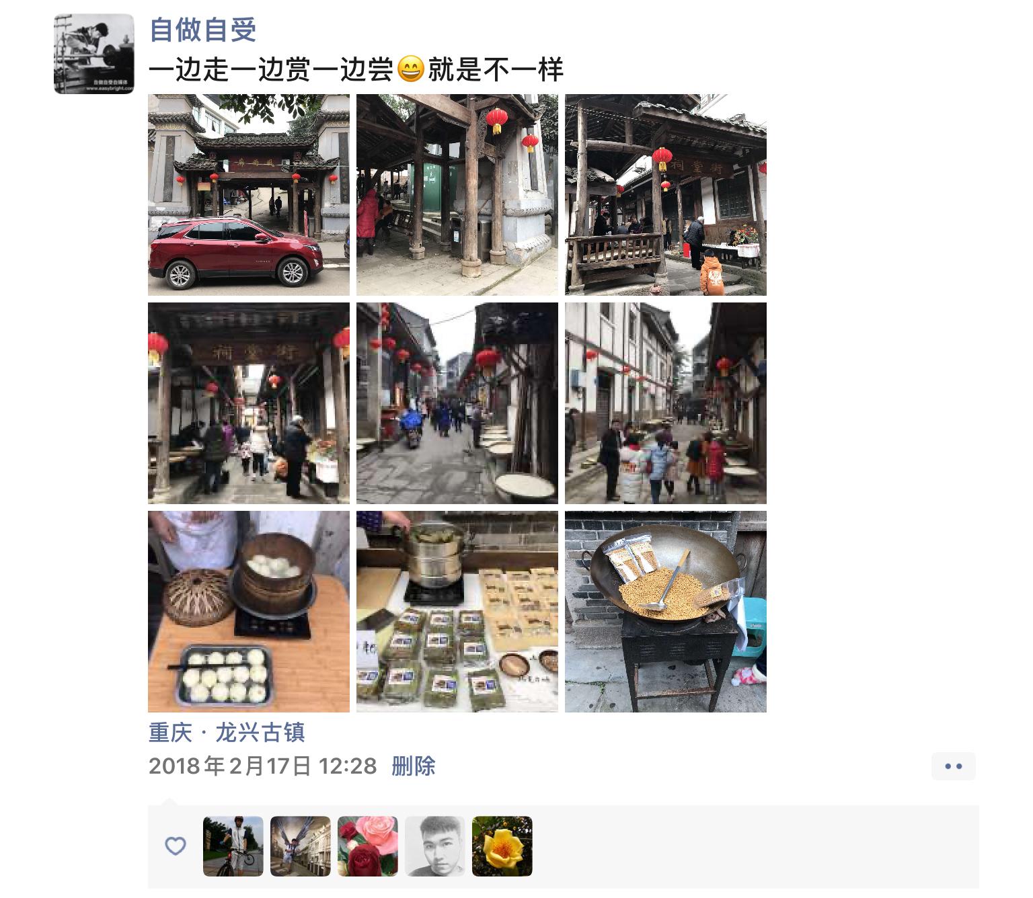Open the two-dot comment menu button

point(954,766)
